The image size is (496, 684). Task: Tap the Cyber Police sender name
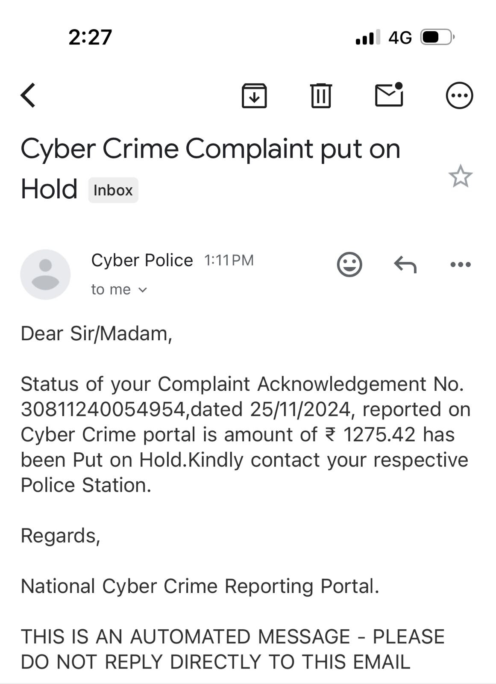click(142, 260)
